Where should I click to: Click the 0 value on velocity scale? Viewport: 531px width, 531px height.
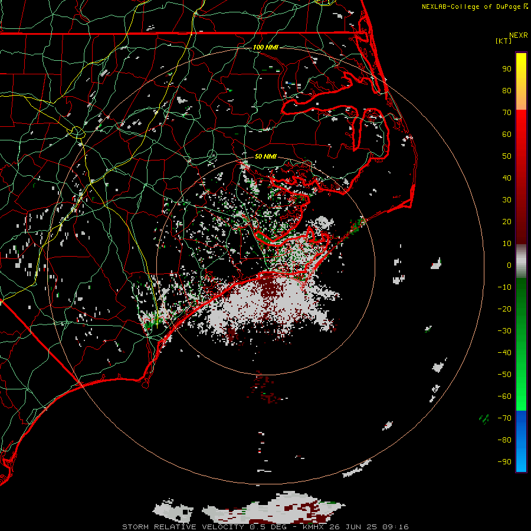(x=509, y=265)
